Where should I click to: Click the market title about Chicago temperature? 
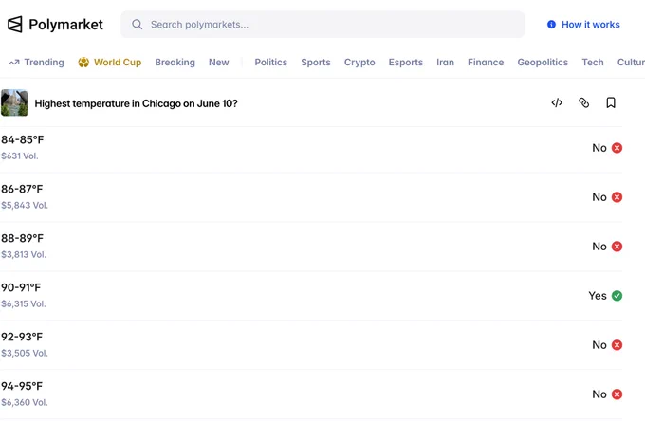(x=137, y=103)
